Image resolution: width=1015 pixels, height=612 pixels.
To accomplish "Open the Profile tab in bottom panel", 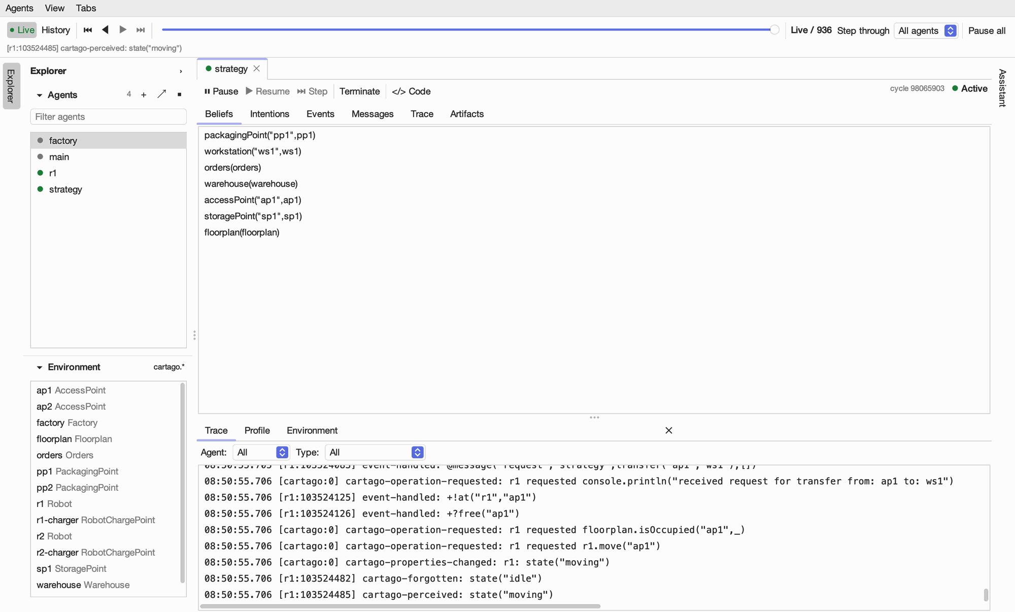I will tap(257, 430).
